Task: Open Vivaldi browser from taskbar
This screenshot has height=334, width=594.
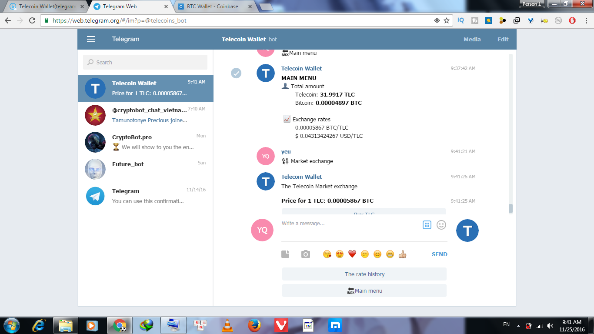Action: (x=281, y=325)
